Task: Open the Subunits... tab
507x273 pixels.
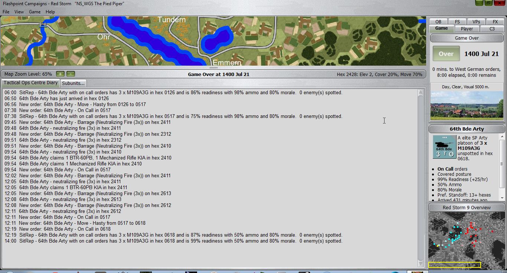Action: pyautogui.click(x=73, y=83)
